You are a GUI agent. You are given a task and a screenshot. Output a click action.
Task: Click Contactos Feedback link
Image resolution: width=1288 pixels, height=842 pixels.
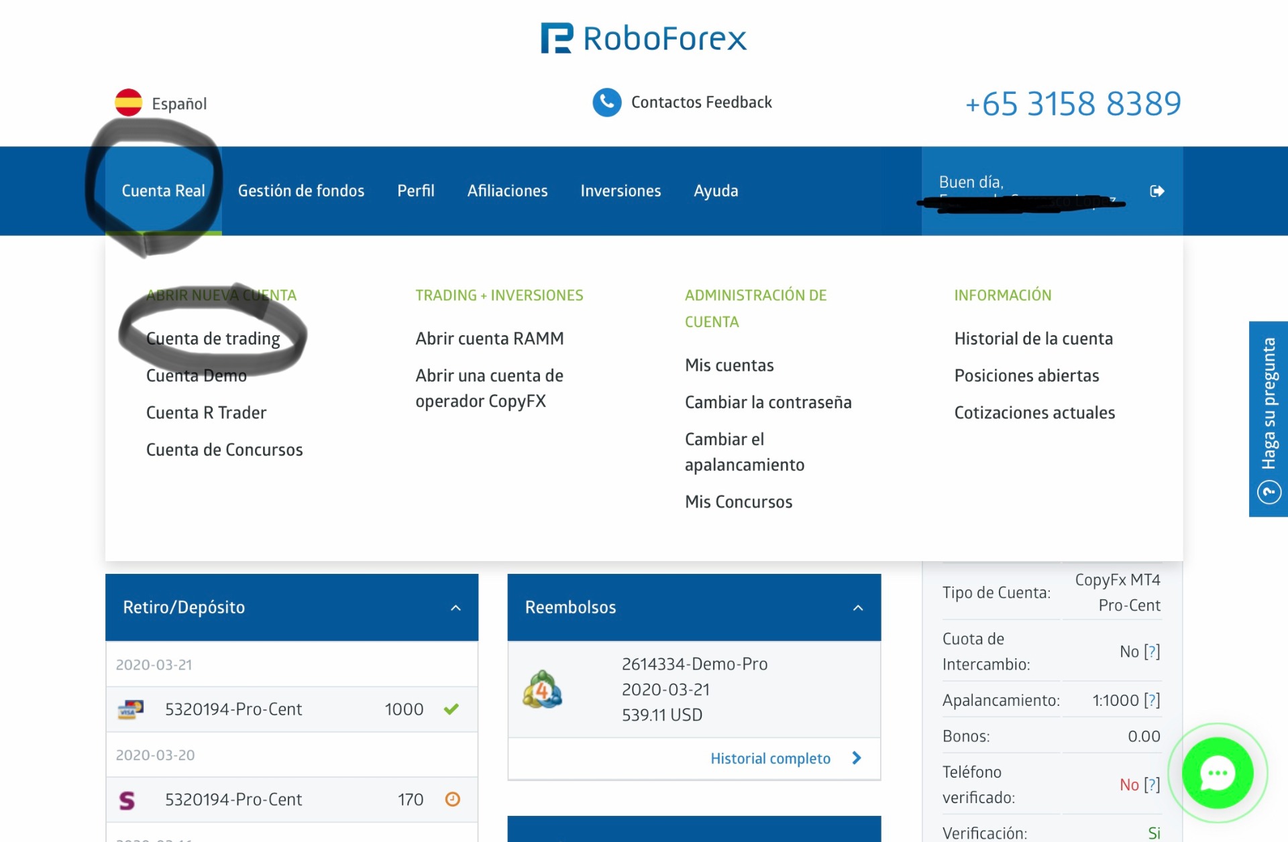point(702,102)
